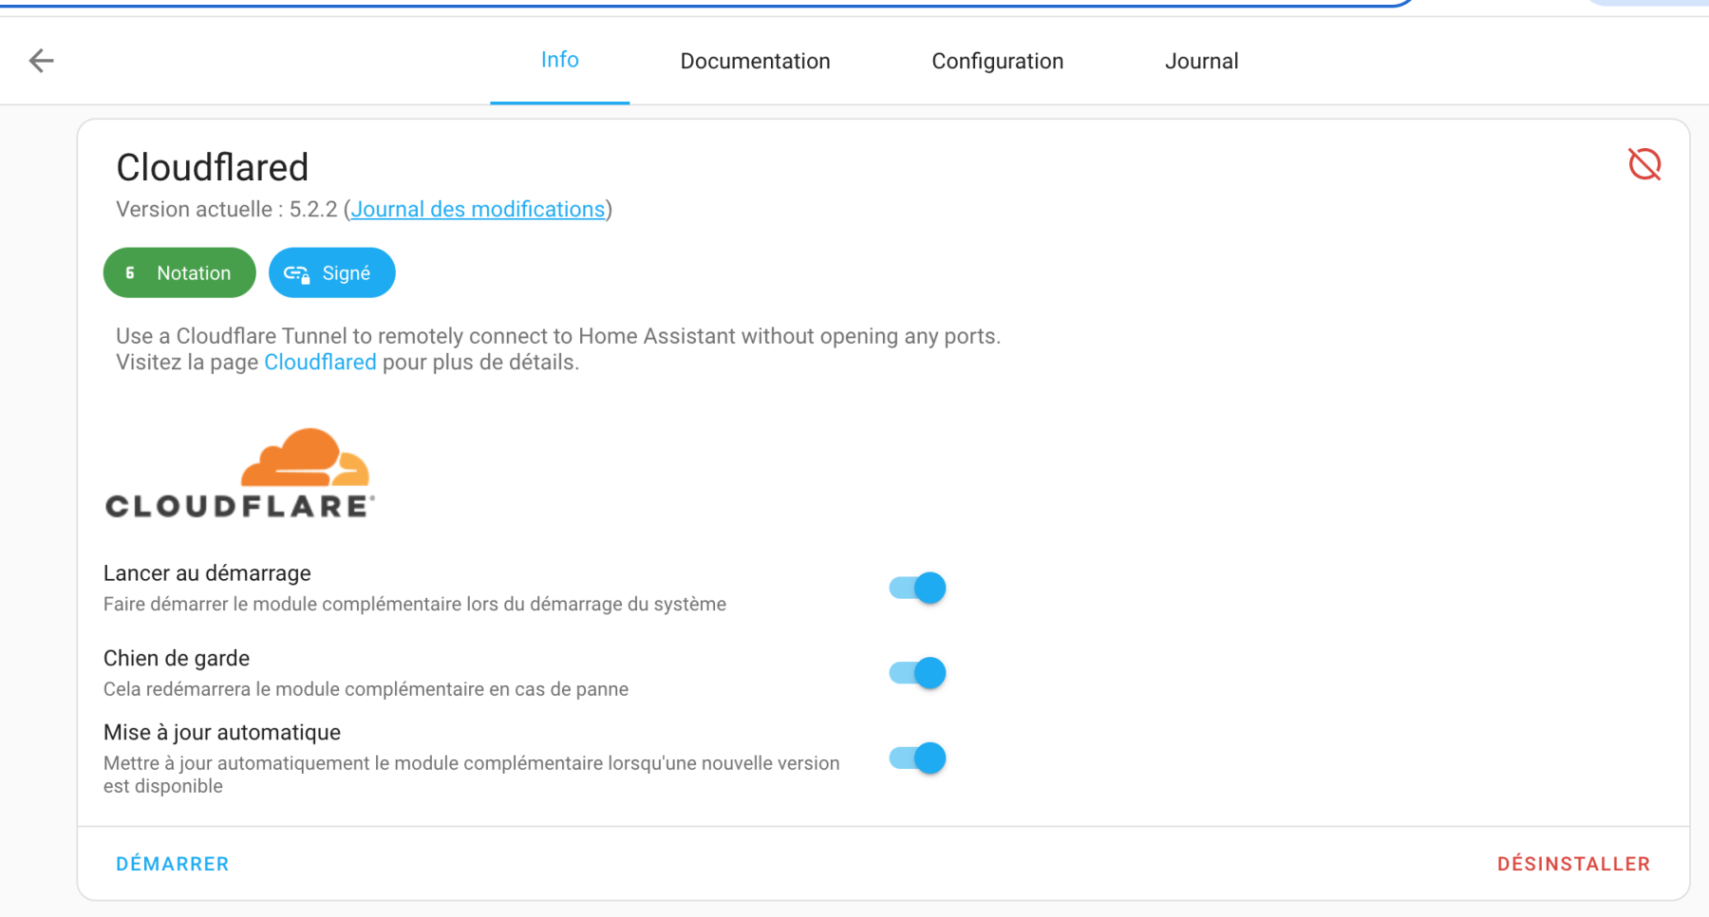Enable Lancer au démarrage toggle
The height and width of the screenshot is (917, 1709).
click(917, 588)
